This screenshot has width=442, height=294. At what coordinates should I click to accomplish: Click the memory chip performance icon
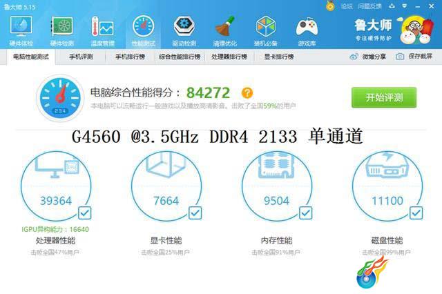click(x=276, y=166)
